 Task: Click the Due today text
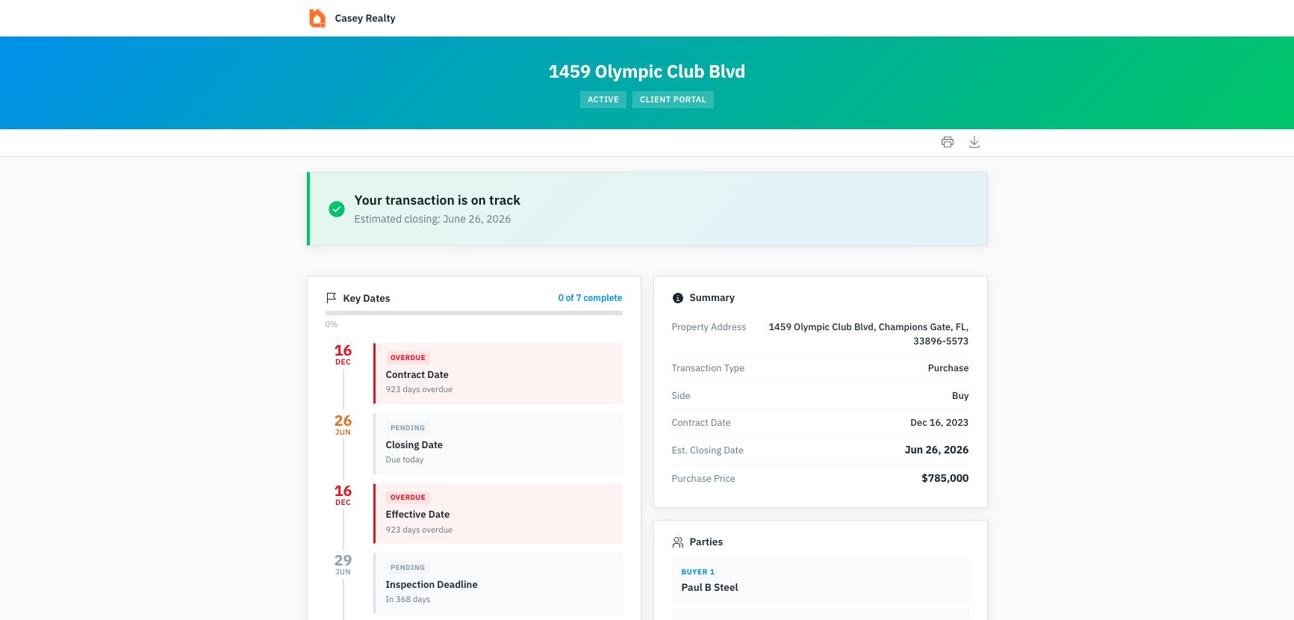404,460
